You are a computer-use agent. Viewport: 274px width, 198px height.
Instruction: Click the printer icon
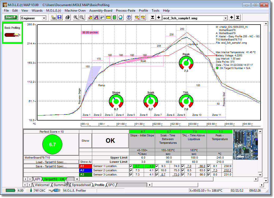pyautogui.click(x=67, y=17)
